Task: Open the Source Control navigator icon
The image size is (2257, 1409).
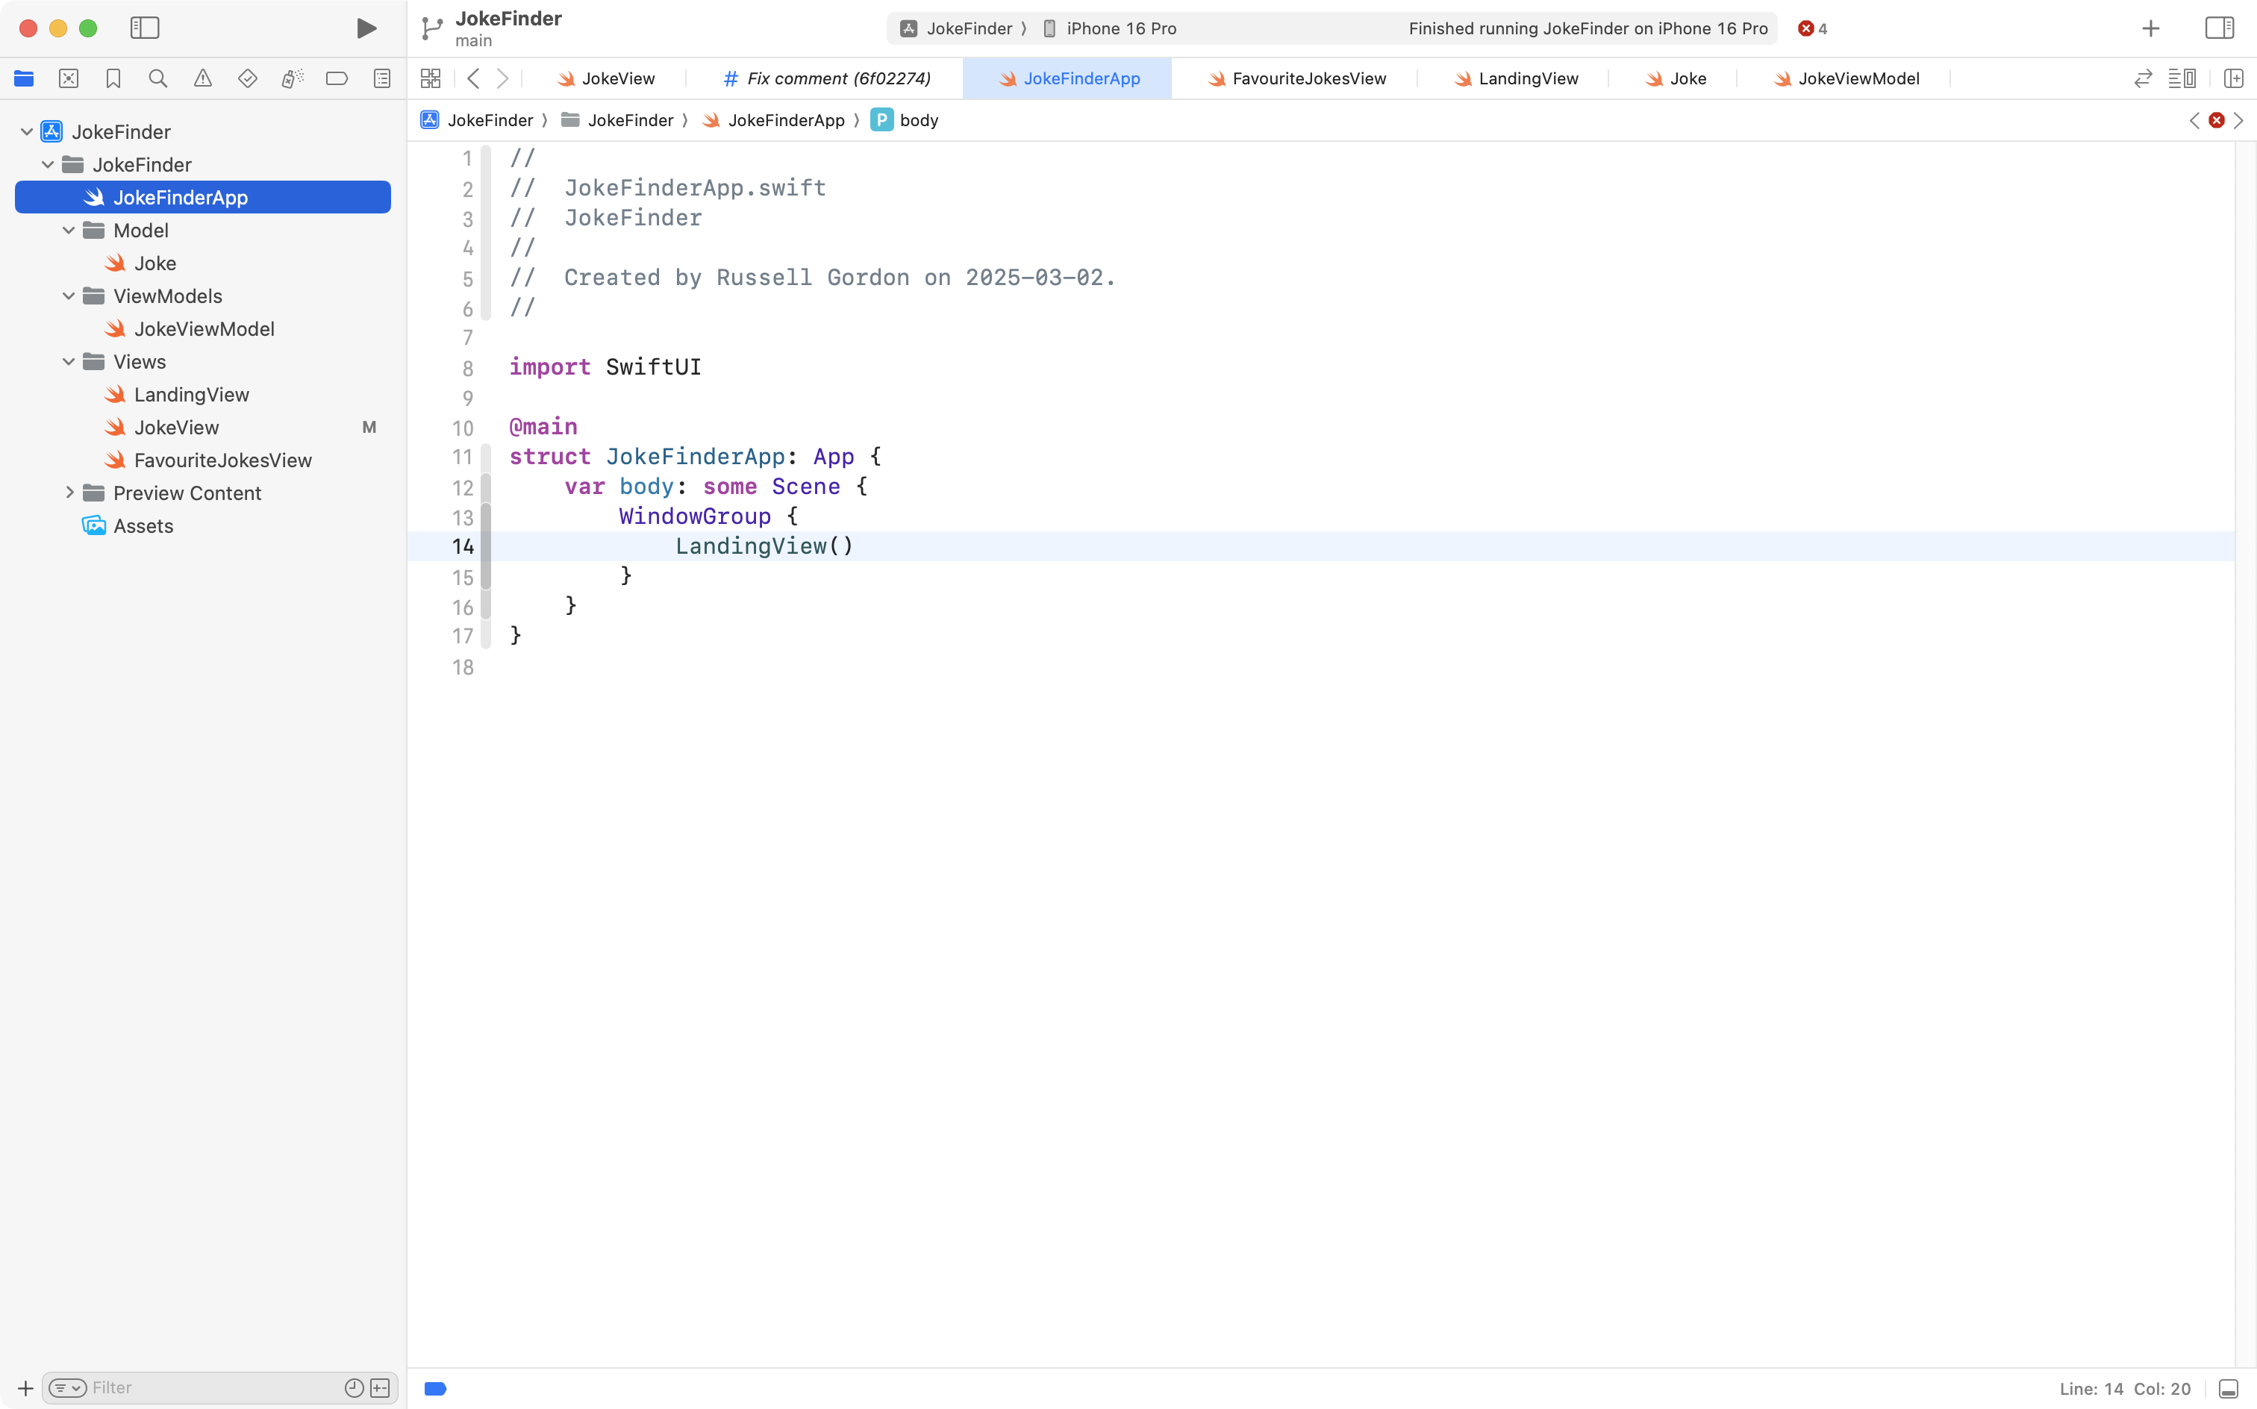Action: [68, 78]
